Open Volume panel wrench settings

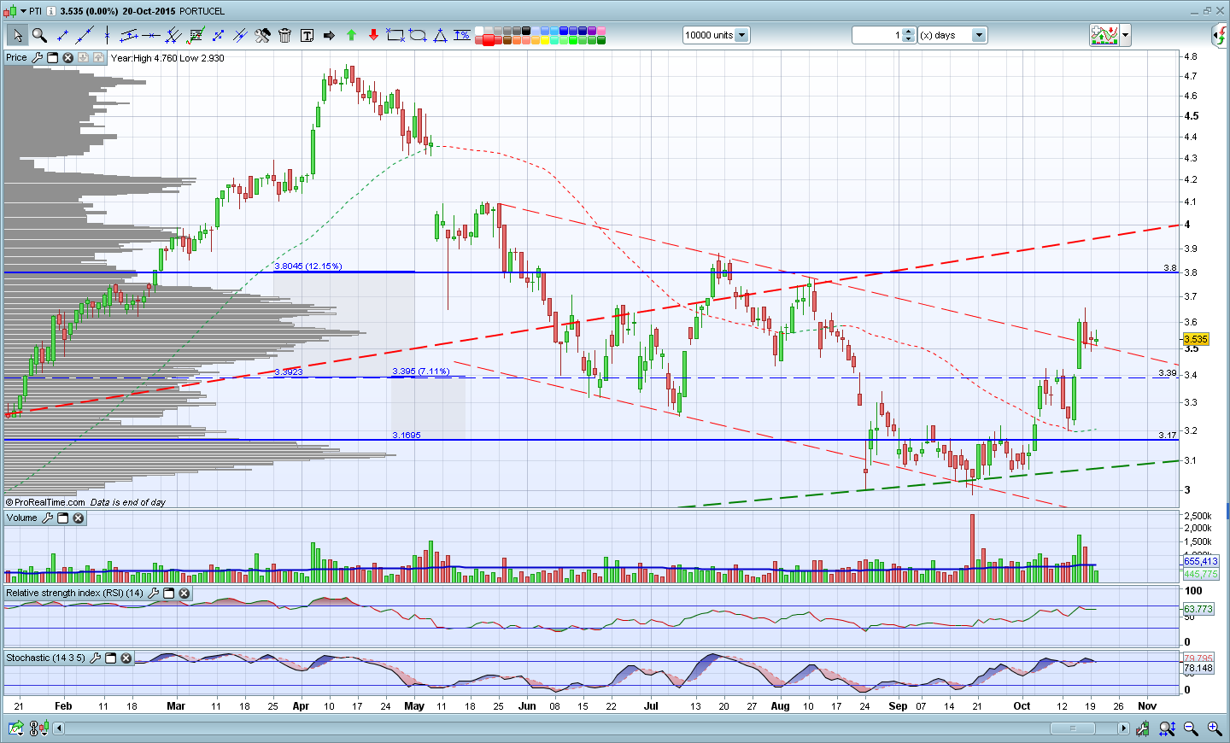click(x=47, y=518)
